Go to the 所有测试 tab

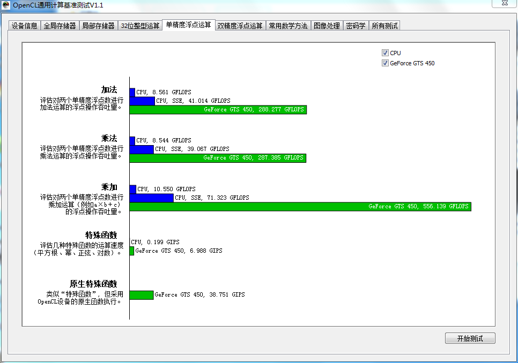pyautogui.click(x=384, y=26)
